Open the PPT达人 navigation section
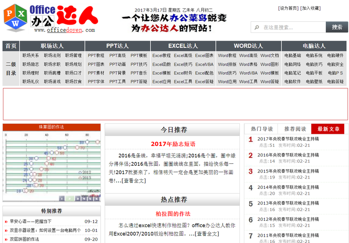The image size is (349, 243). [117, 46]
